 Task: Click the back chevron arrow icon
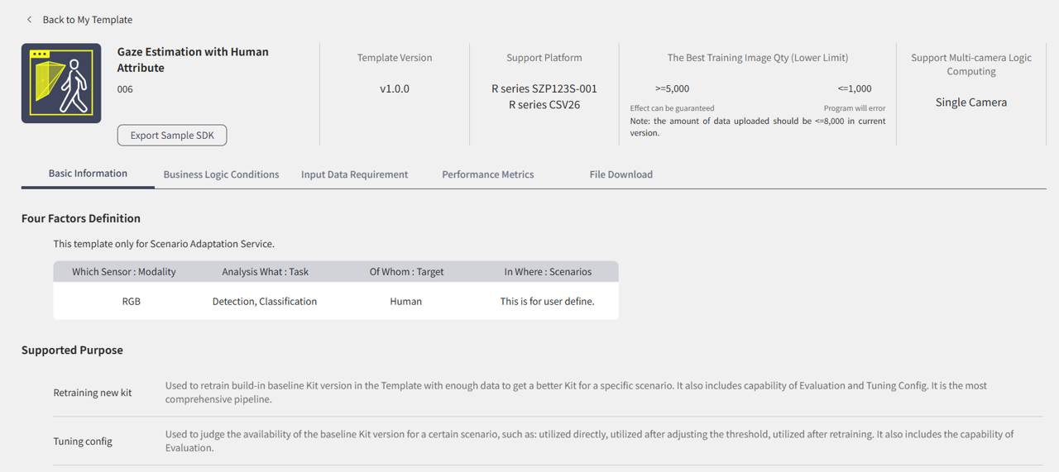(x=30, y=20)
